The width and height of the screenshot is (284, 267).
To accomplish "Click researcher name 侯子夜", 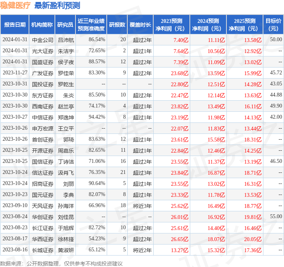I will [66, 62].
